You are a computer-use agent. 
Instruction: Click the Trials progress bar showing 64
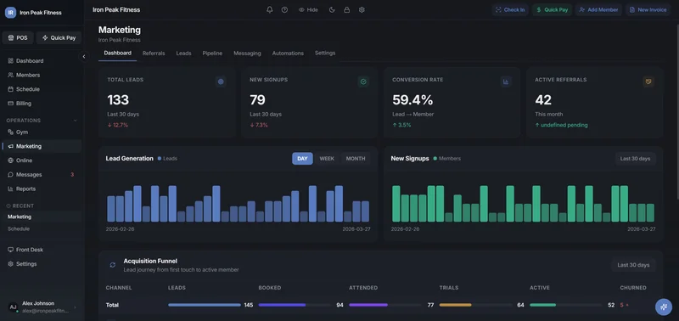click(475, 305)
